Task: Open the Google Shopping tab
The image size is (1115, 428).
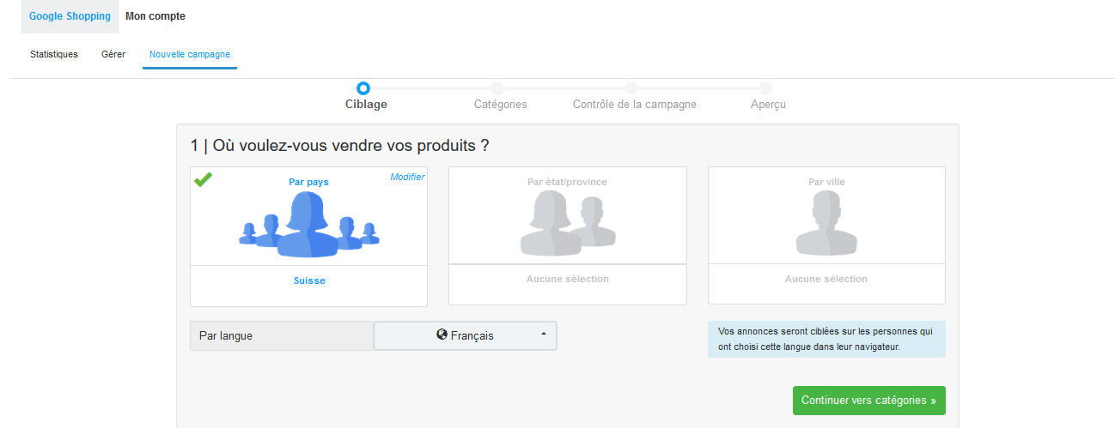Action: pyautogui.click(x=70, y=16)
